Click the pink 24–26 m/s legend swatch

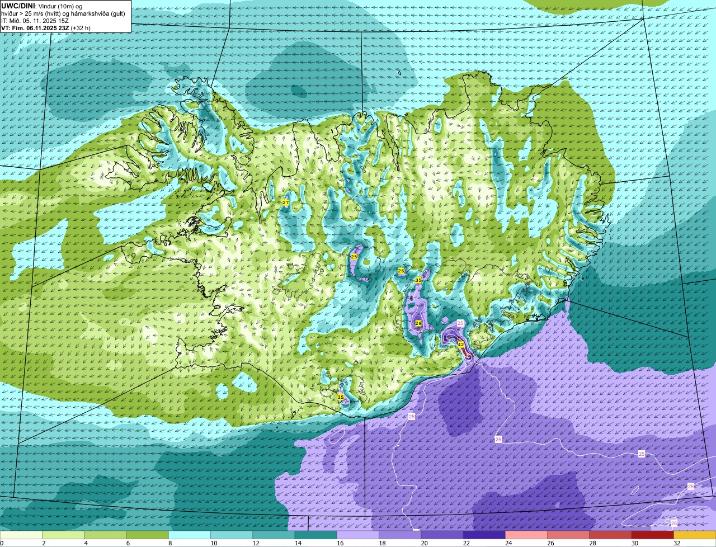(x=526, y=535)
